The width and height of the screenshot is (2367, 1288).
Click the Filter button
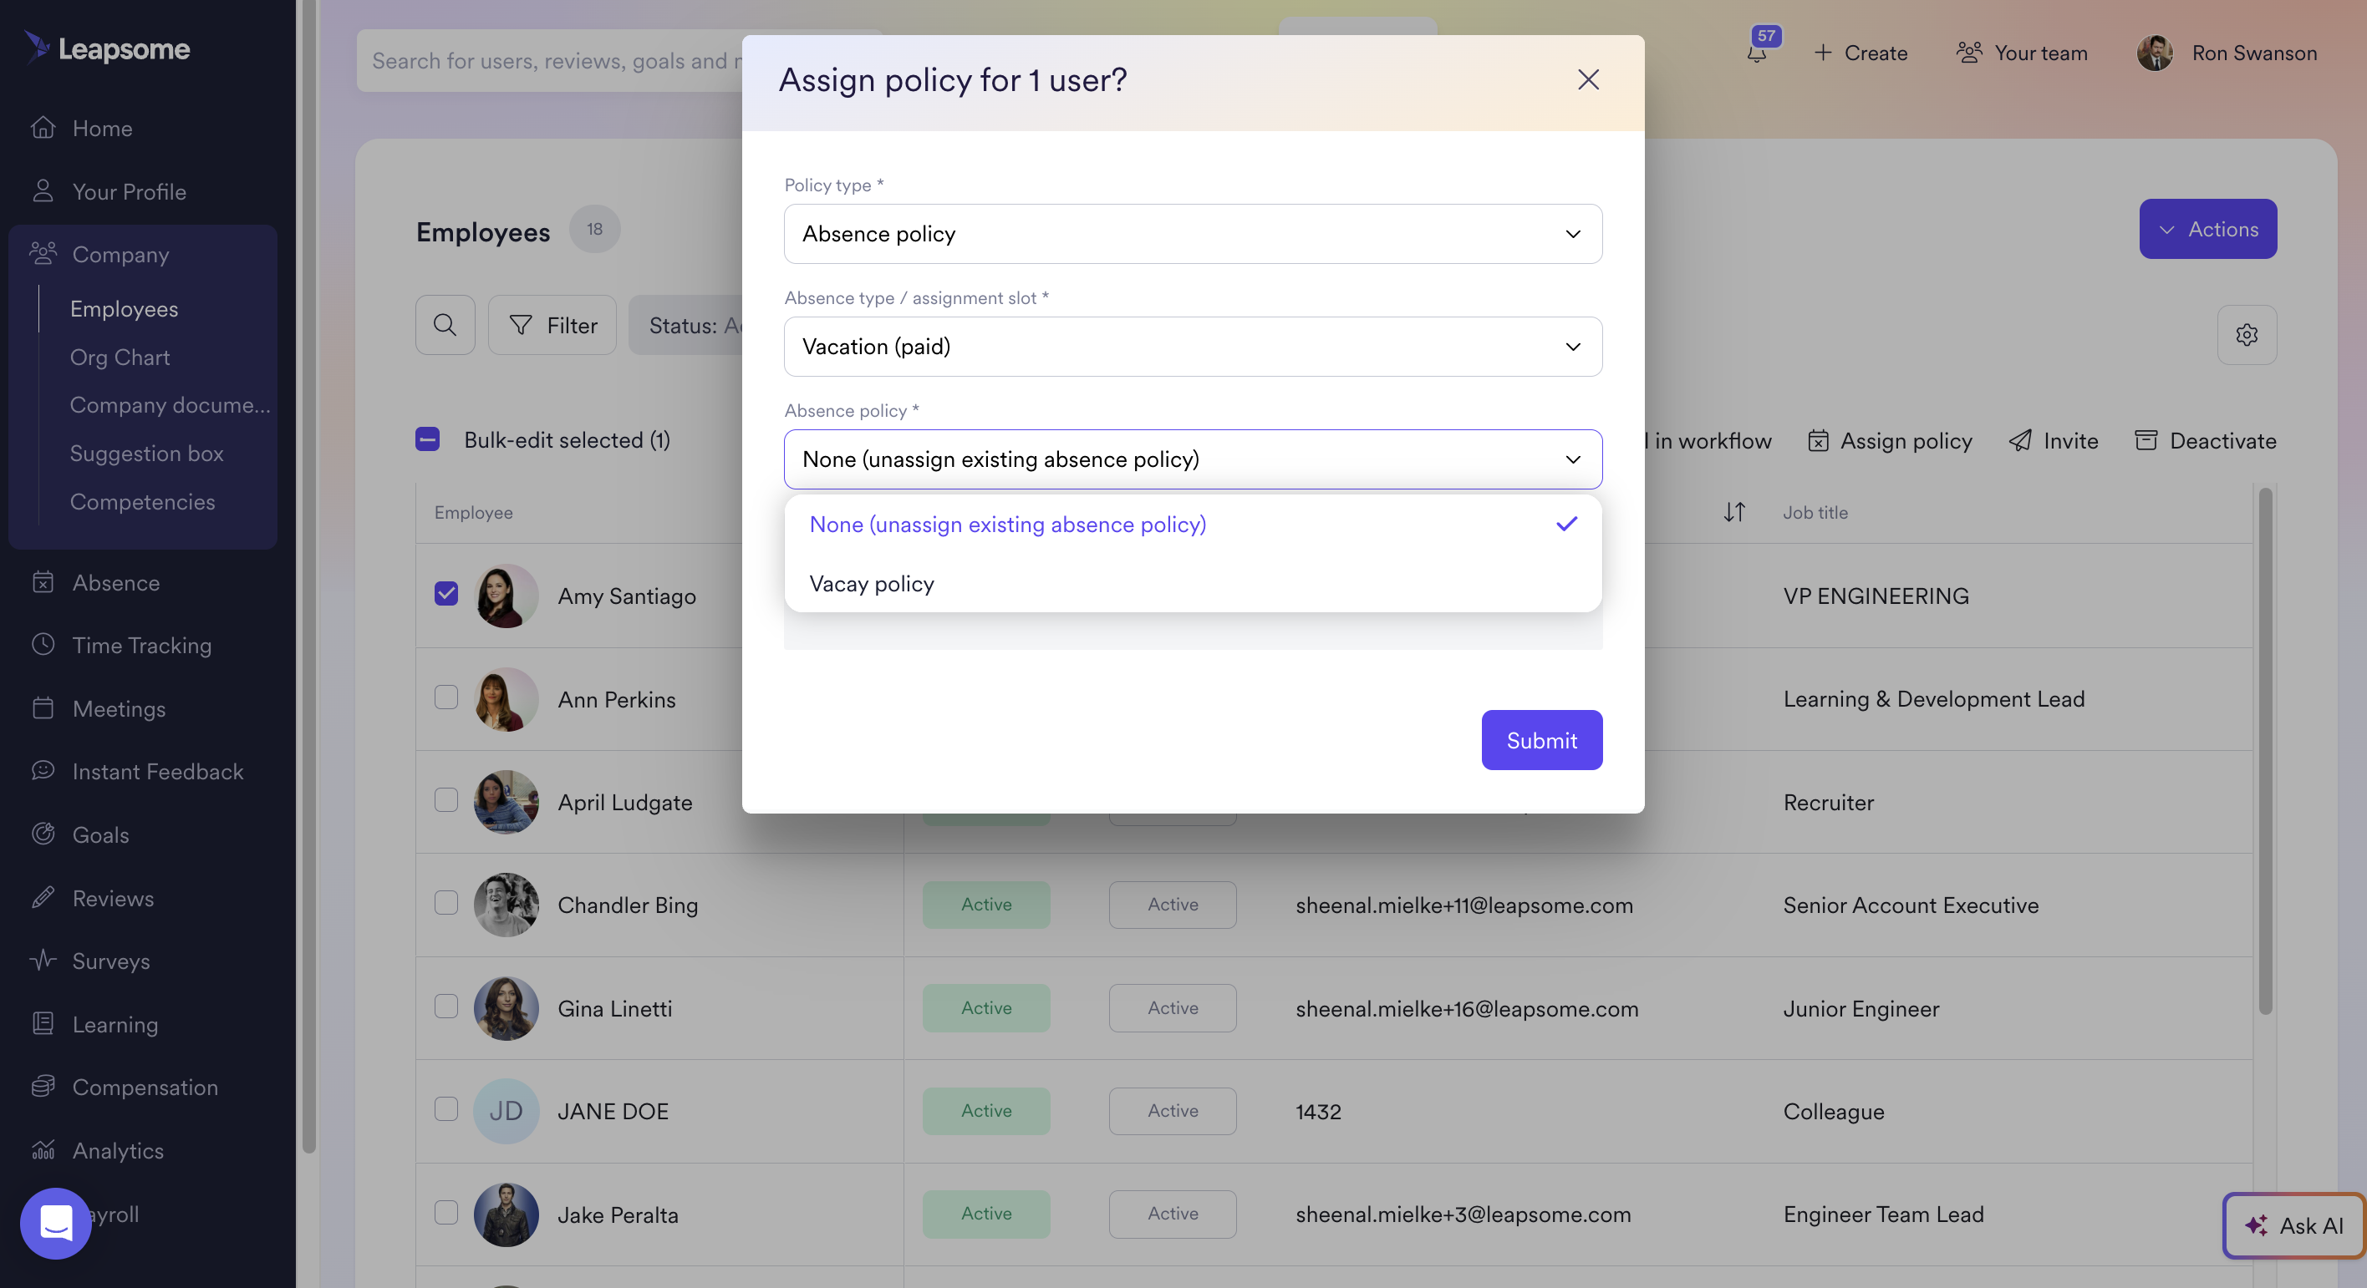(552, 324)
